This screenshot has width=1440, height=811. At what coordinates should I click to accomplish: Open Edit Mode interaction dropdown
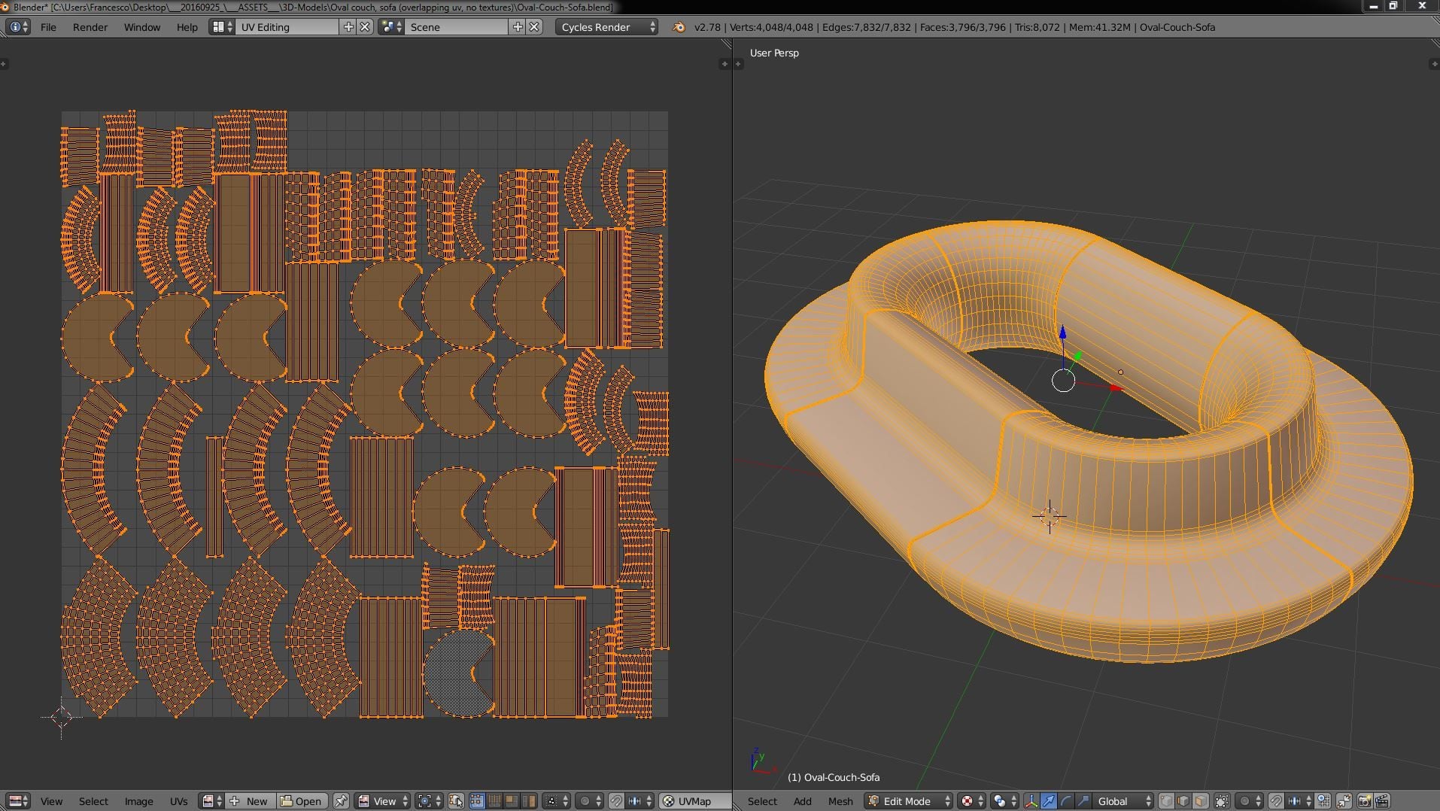click(908, 801)
